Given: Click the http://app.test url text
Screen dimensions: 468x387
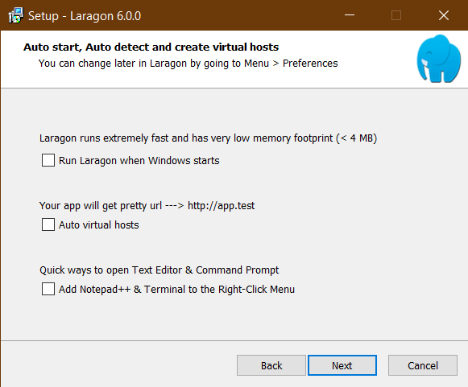Looking at the screenshot, I should pyautogui.click(x=222, y=206).
